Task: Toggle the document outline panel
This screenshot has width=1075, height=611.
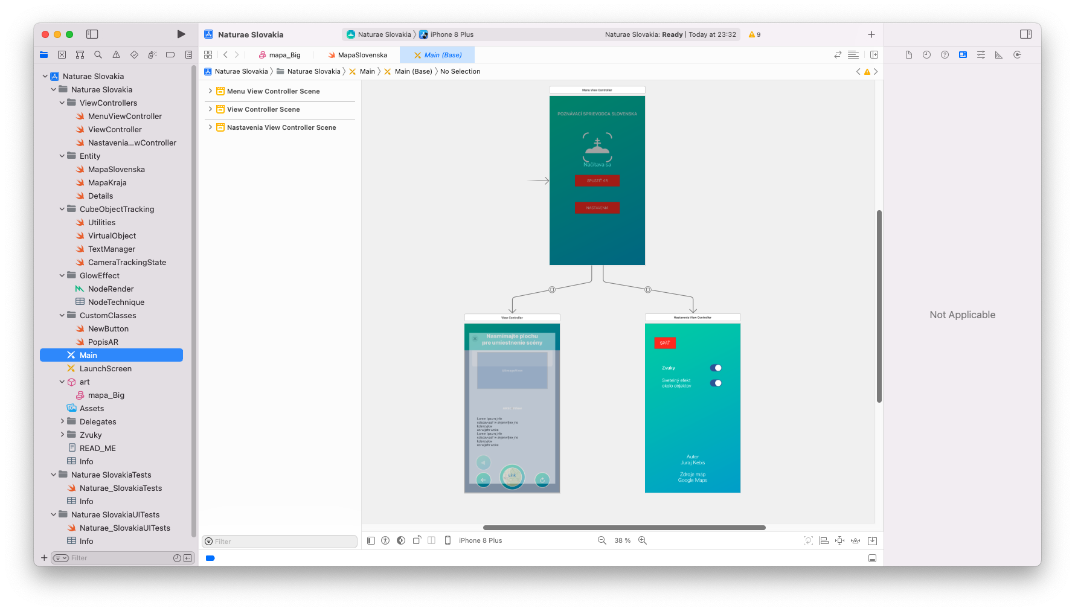Action: [371, 540]
